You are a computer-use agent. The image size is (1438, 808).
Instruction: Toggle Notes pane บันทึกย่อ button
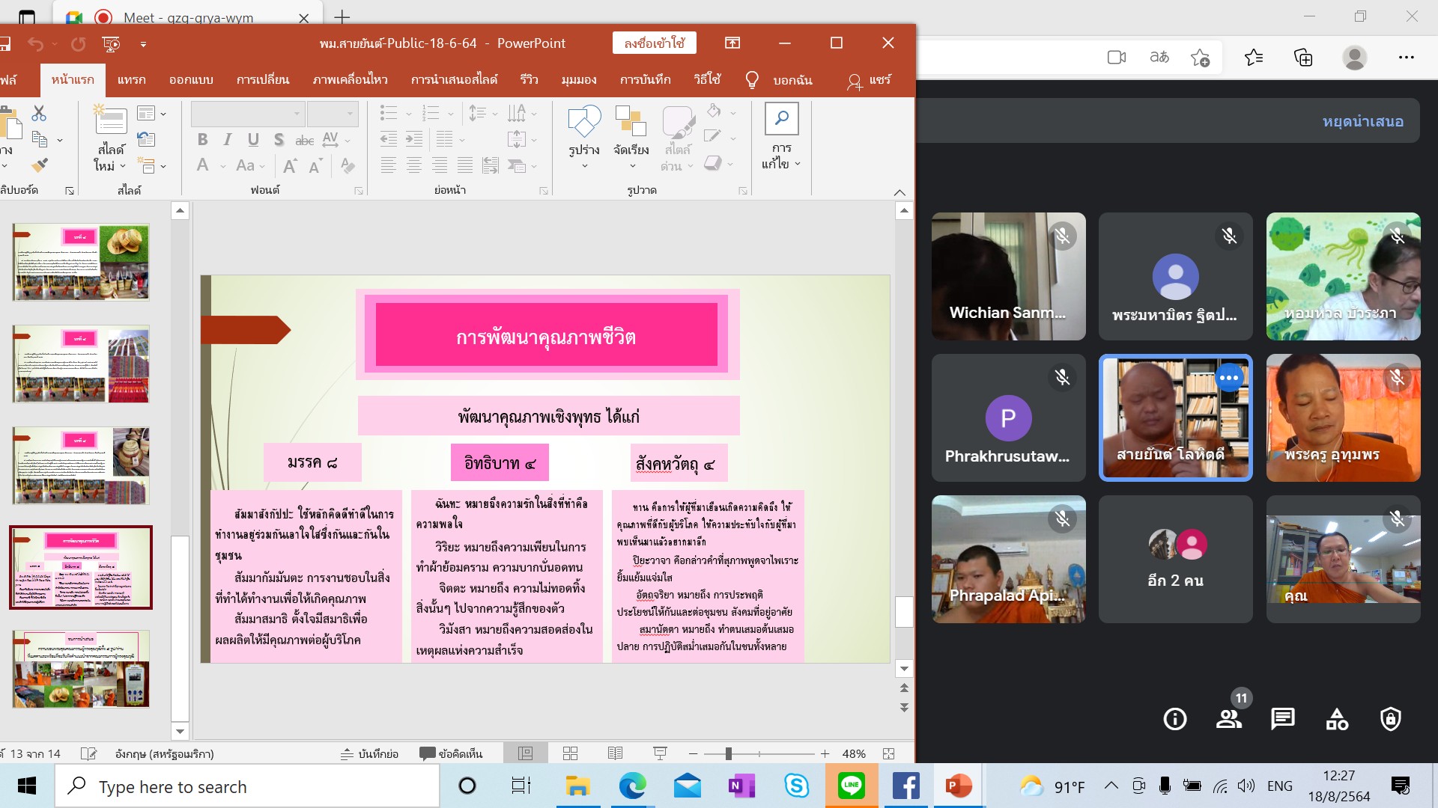pos(369,753)
